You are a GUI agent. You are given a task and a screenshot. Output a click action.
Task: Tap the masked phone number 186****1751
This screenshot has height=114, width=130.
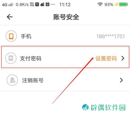pyautogui.click(x=110, y=36)
